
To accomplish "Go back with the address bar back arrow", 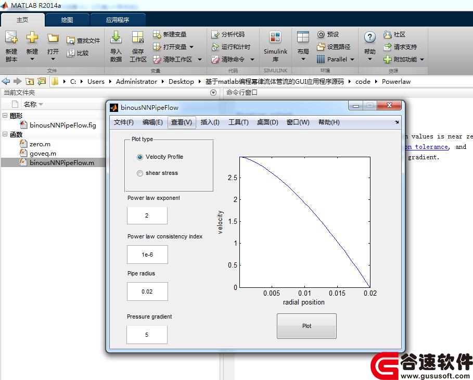I will pos(6,81).
